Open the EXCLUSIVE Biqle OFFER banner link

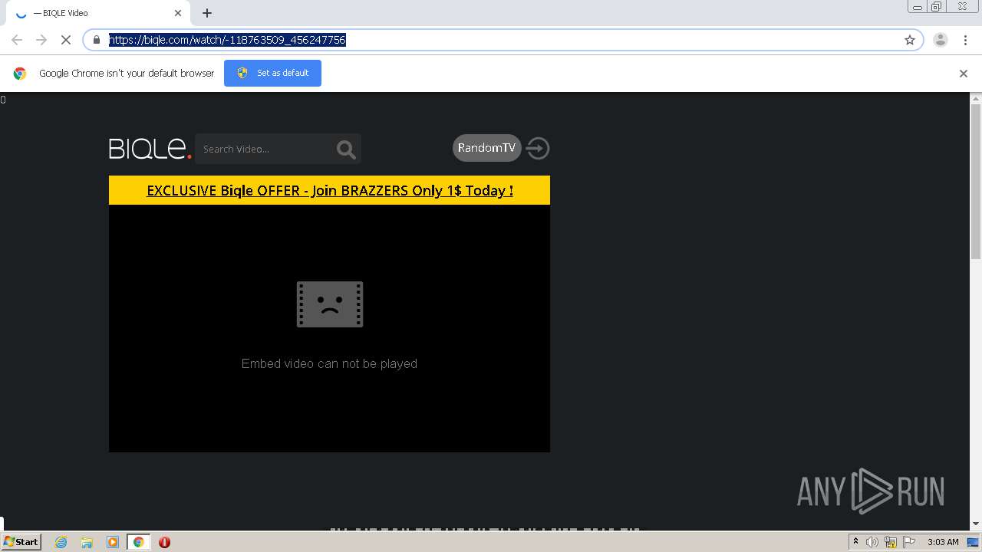[330, 190]
